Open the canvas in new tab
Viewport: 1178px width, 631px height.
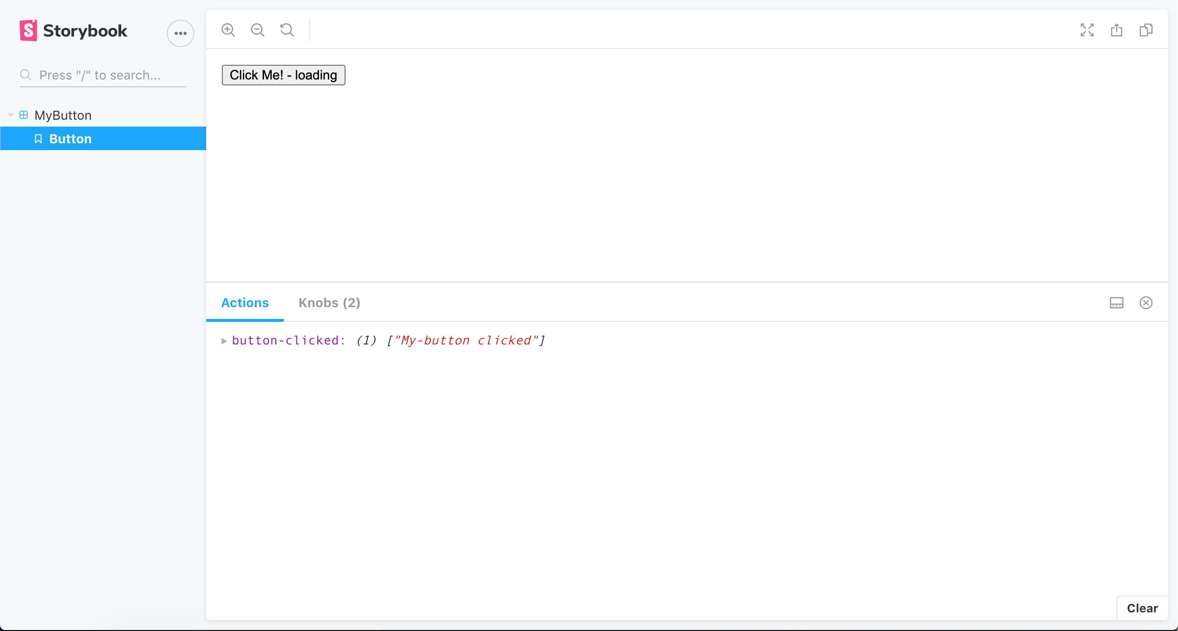(x=1117, y=30)
